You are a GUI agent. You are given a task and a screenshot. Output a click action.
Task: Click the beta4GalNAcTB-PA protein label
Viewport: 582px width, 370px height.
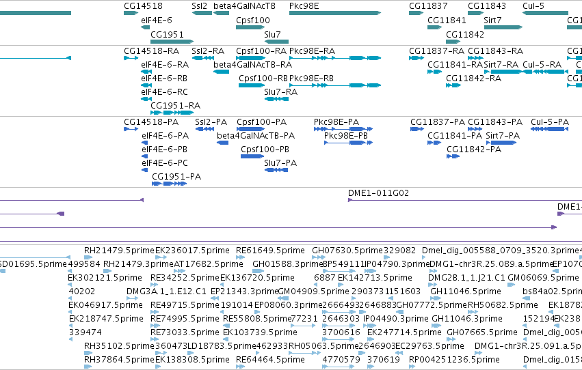(x=256, y=136)
